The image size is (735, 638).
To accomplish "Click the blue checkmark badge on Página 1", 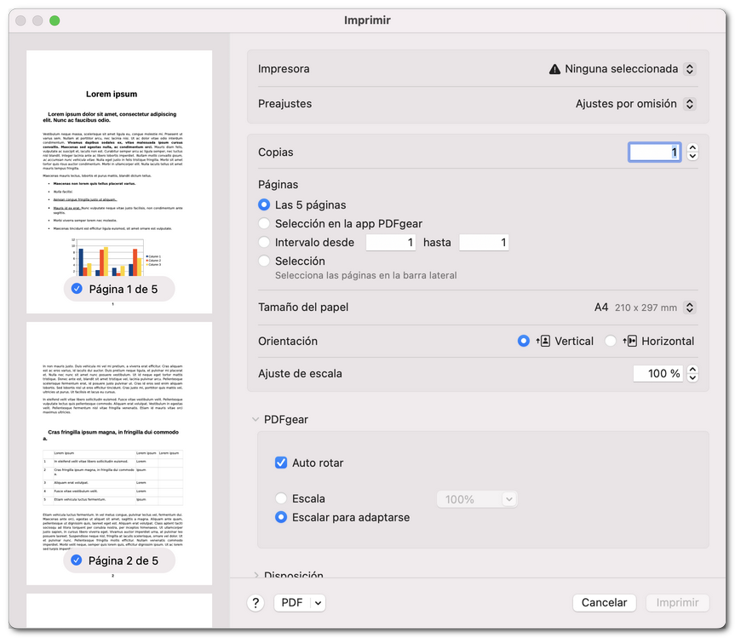I will coord(78,289).
